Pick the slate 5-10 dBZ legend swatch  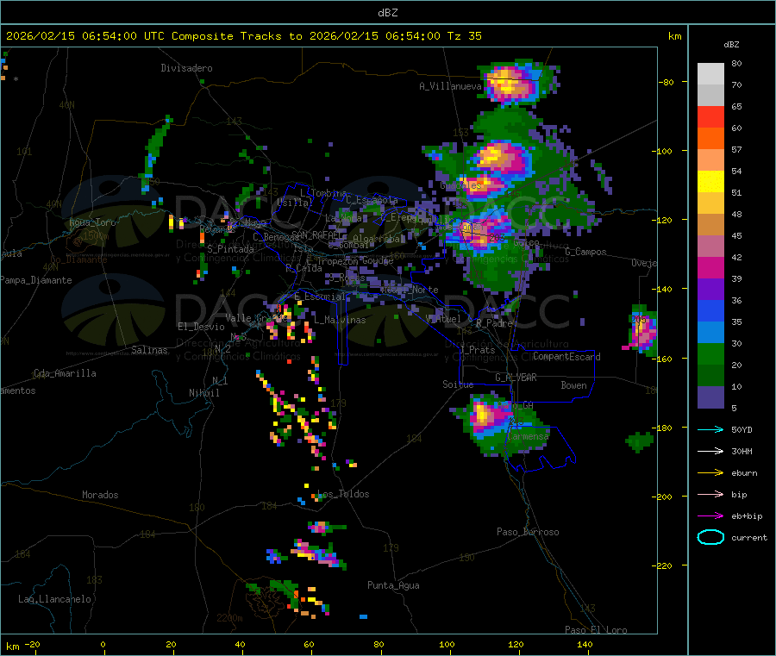[710, 397]
